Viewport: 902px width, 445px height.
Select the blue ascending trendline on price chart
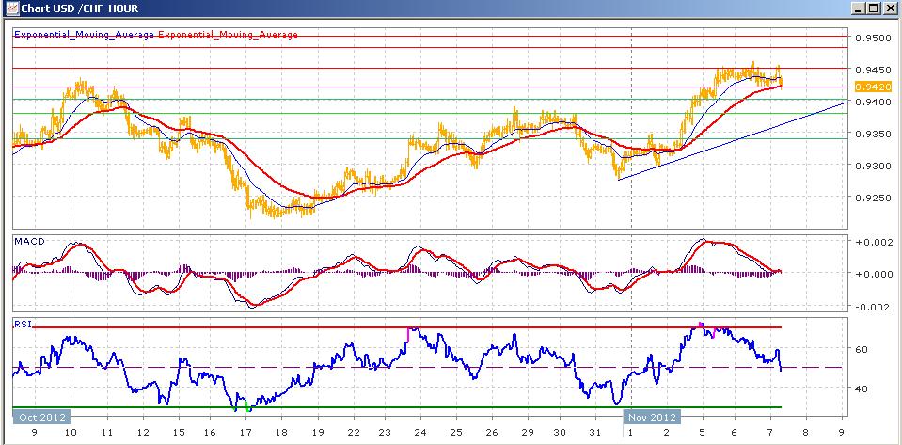tap(734, 140)
